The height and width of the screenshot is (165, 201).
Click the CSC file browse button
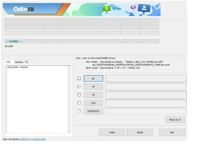93,103
